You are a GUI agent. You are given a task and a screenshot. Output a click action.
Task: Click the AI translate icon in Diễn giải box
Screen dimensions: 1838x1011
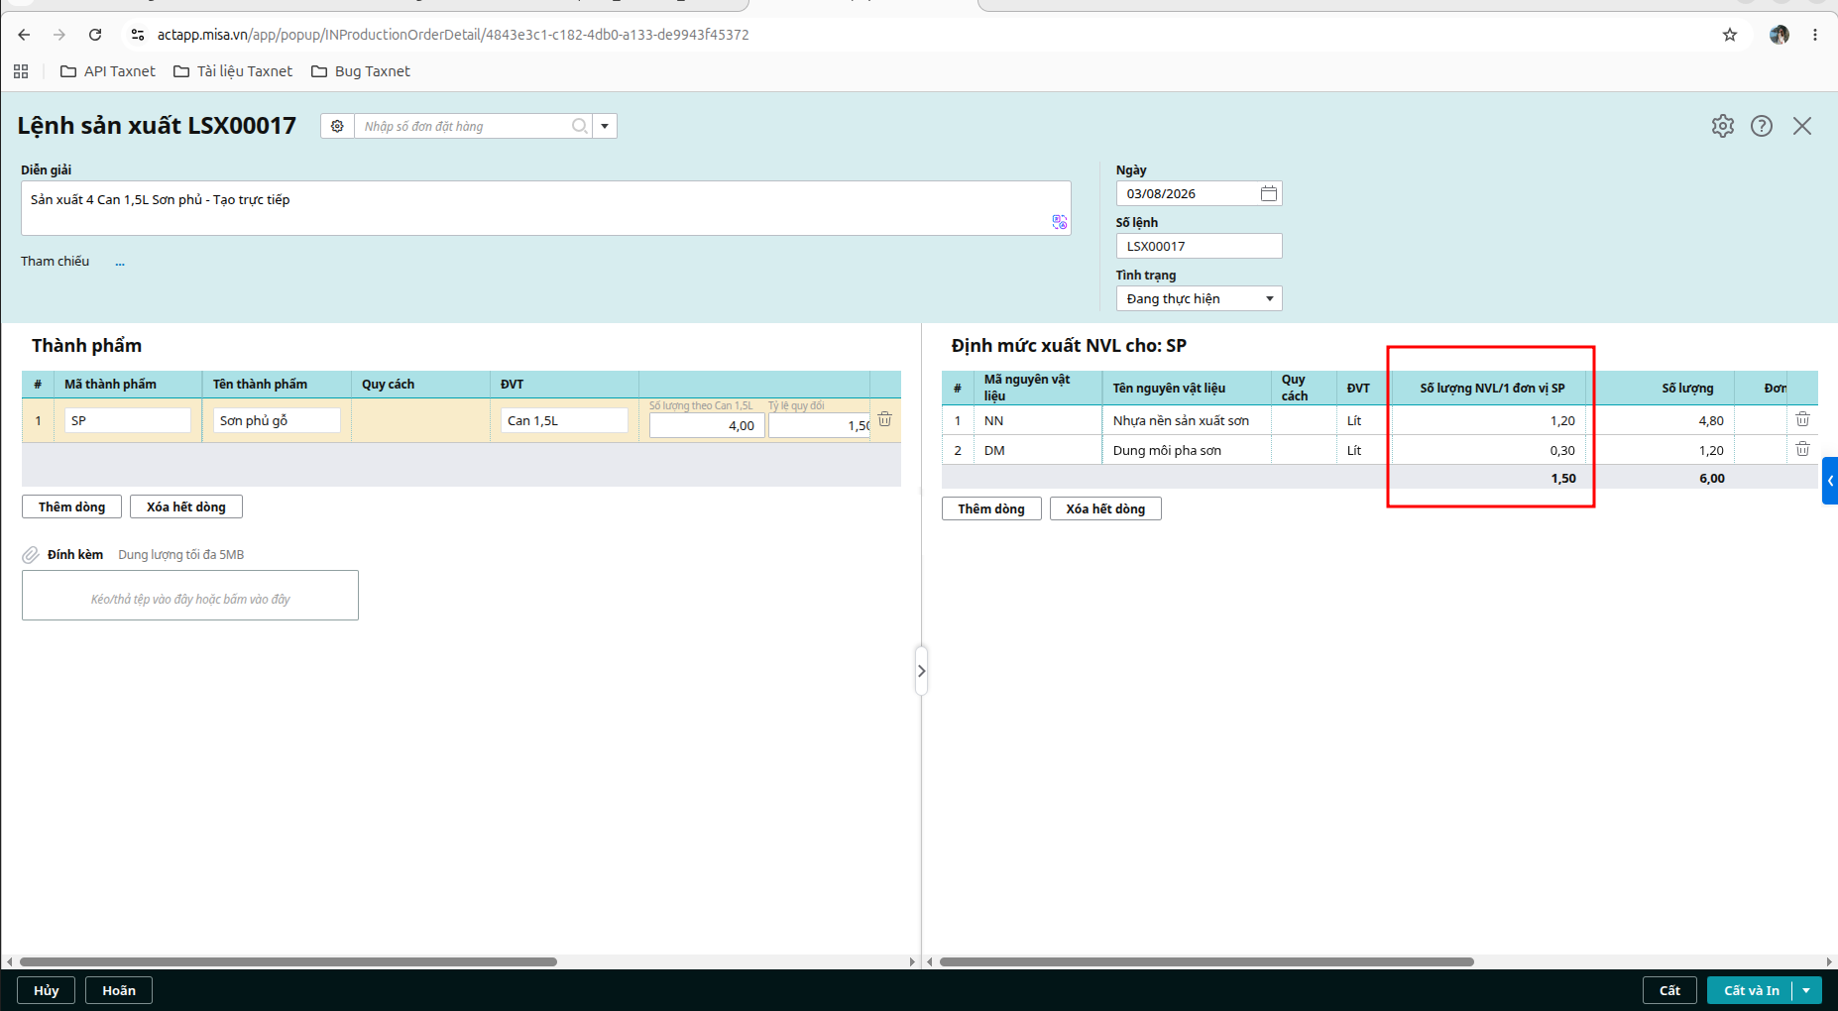1060,222
